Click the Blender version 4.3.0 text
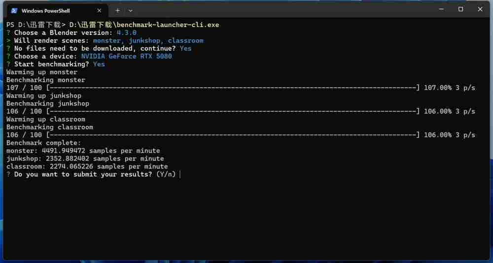 tap(127, 33)
